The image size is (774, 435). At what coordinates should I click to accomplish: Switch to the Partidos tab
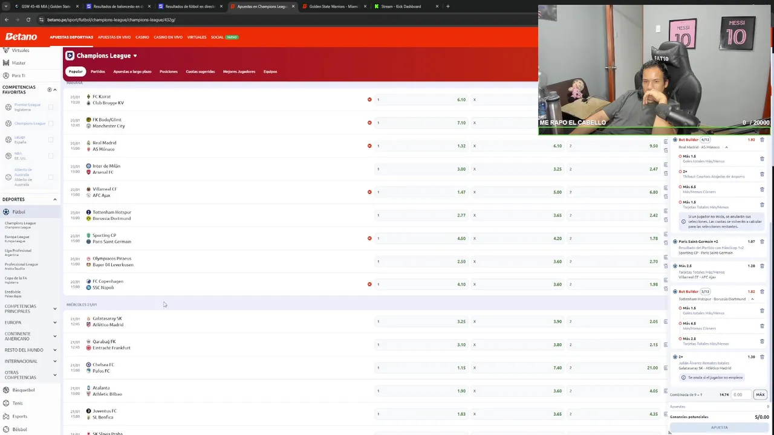pyautogui.click(x=98, y=71)
